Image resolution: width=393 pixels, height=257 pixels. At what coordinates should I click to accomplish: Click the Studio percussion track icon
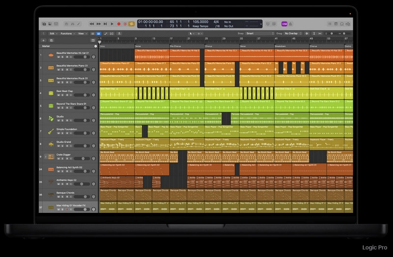tap(51, 119)
